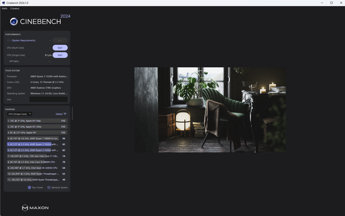The image size is (345, 216).
Task: Open the CPU (Single Core) ranking dropdown
Action: 20,114
